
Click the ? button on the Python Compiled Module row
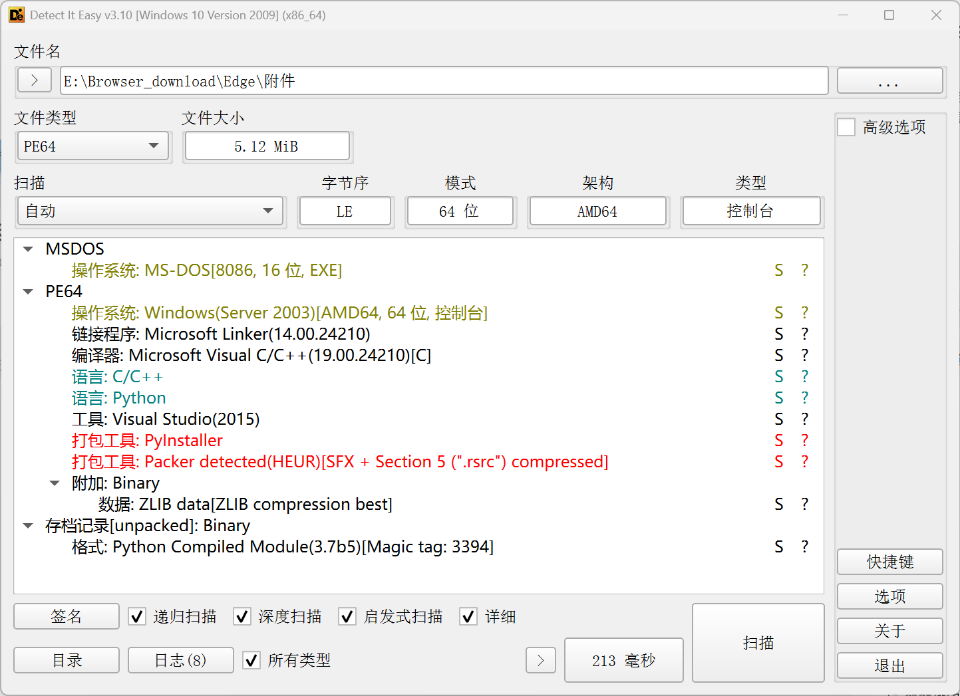(x=805, y=547)
